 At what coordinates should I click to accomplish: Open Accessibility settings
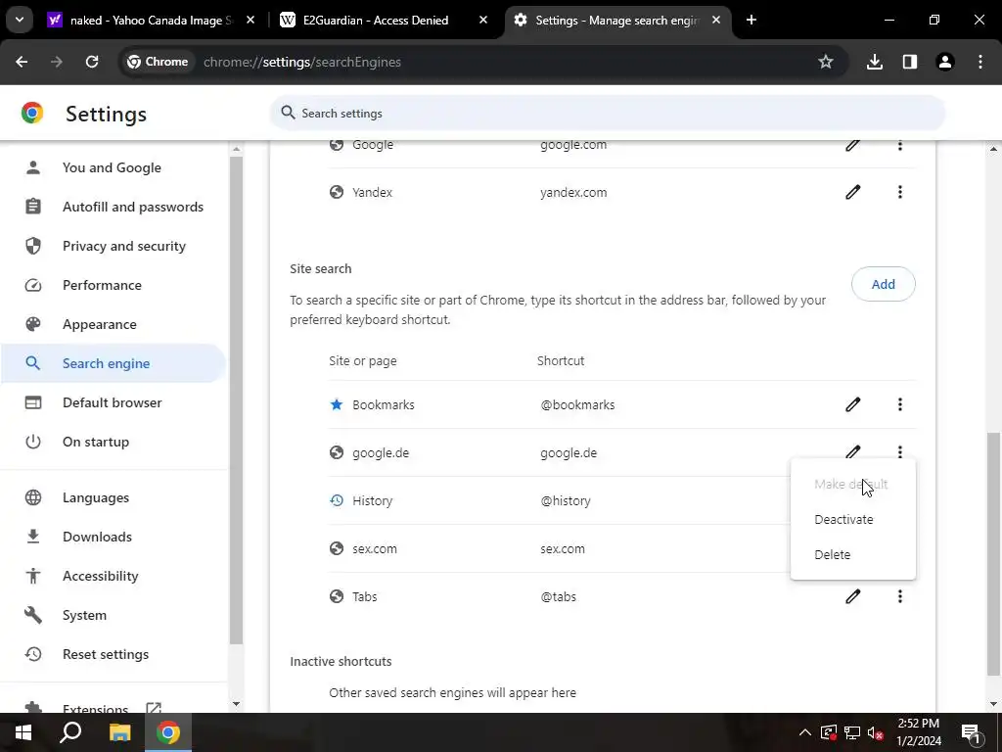click(113, 576)
